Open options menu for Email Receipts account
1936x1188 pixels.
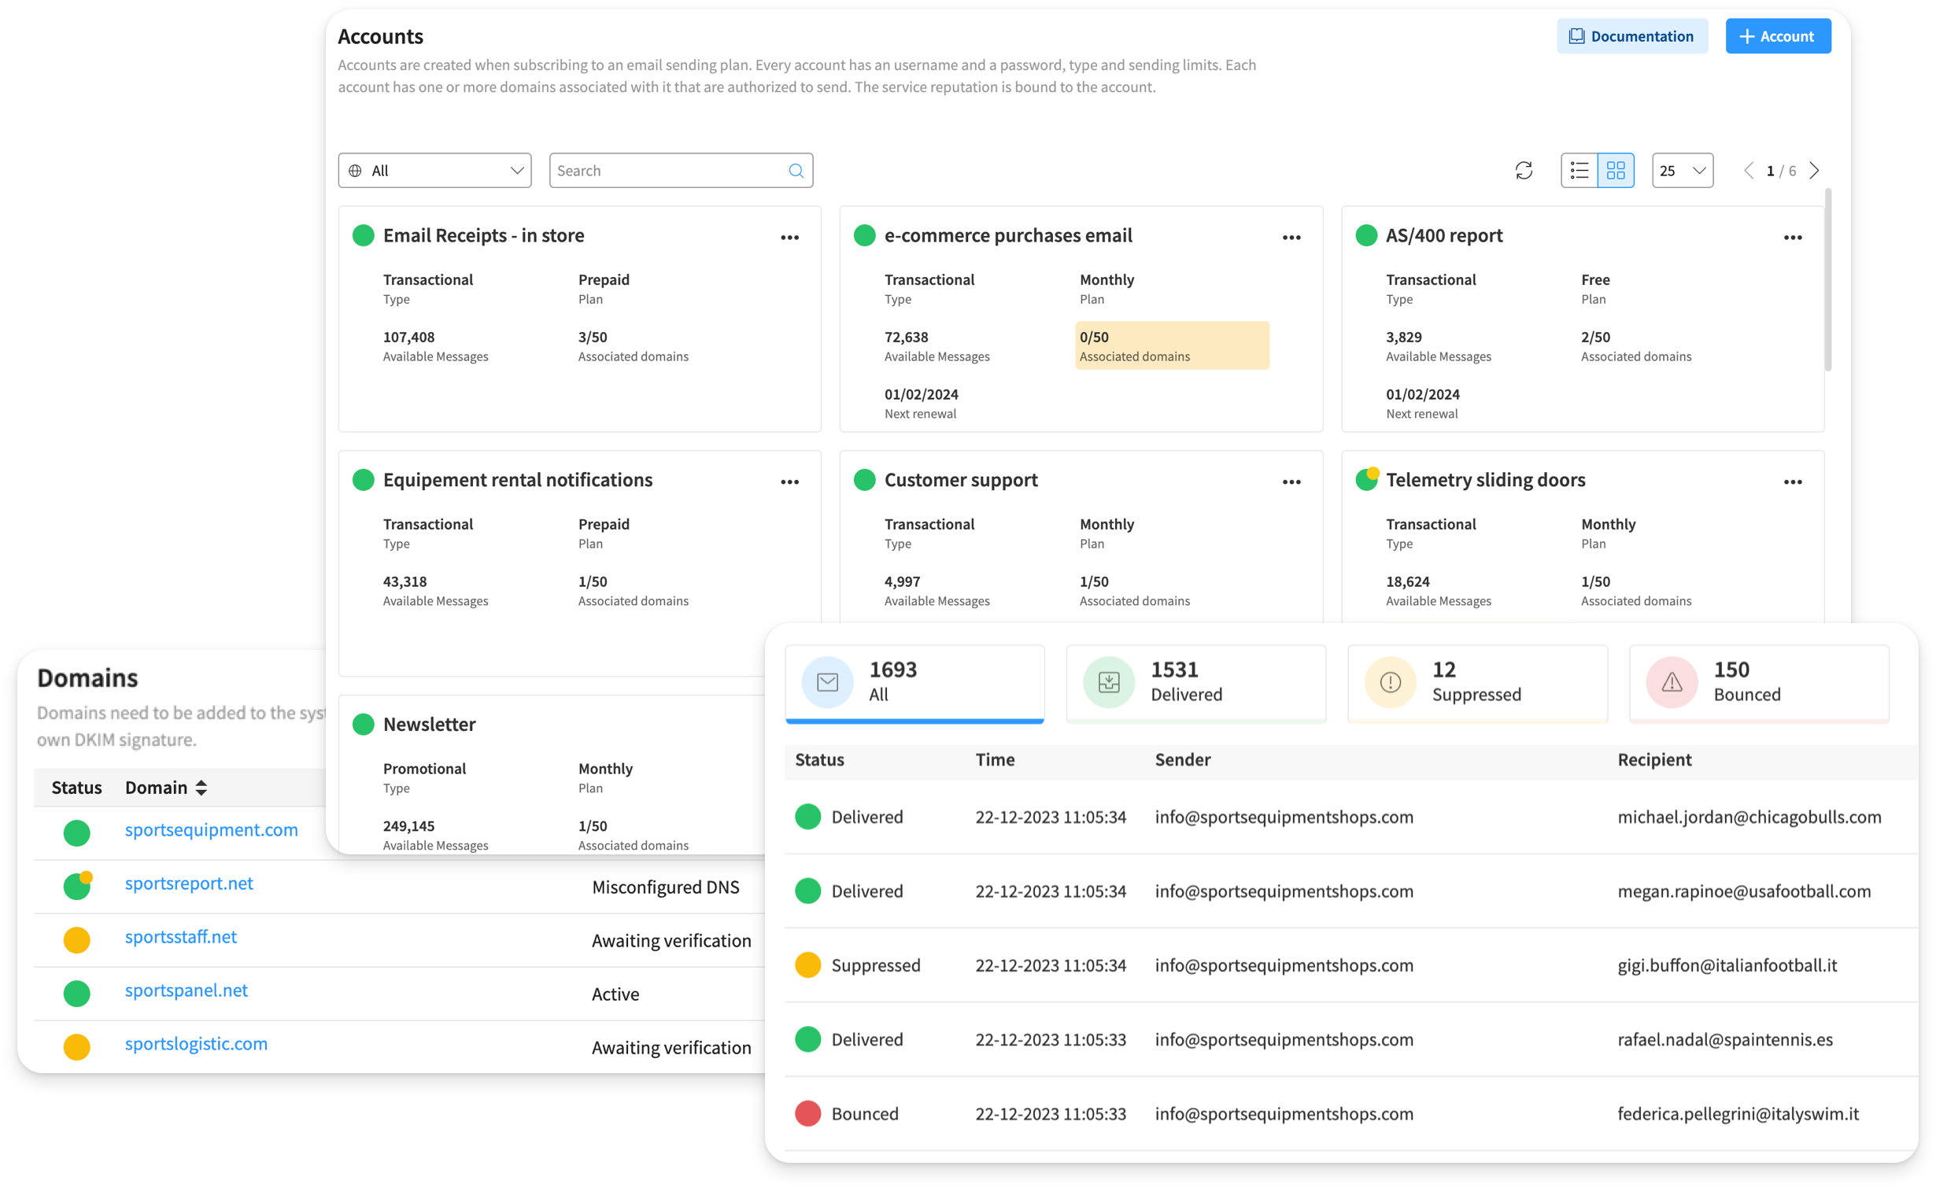point(789,238)
